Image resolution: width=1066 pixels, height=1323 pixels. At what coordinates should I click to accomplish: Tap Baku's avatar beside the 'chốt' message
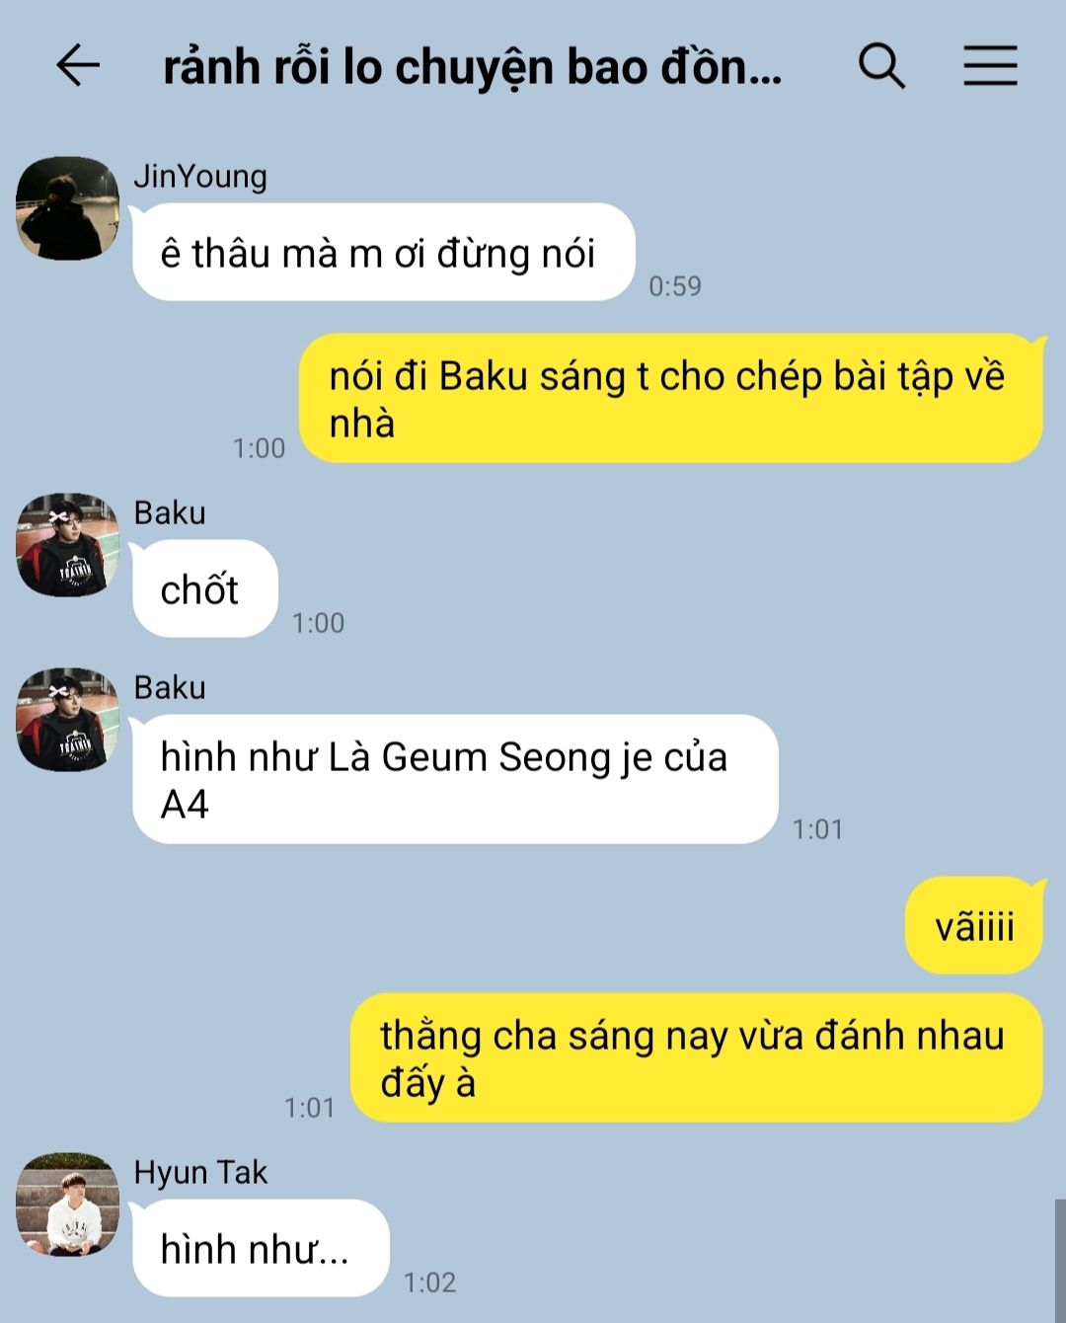pyautogui.click(x=68, y=545)
